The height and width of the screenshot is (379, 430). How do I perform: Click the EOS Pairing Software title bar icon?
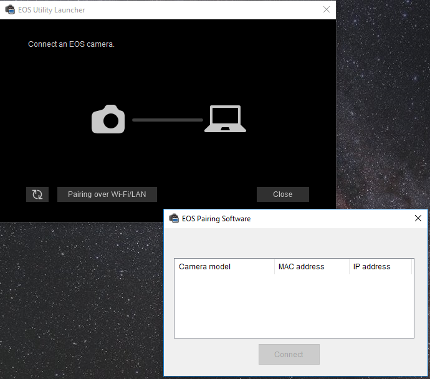coord(174,219)
